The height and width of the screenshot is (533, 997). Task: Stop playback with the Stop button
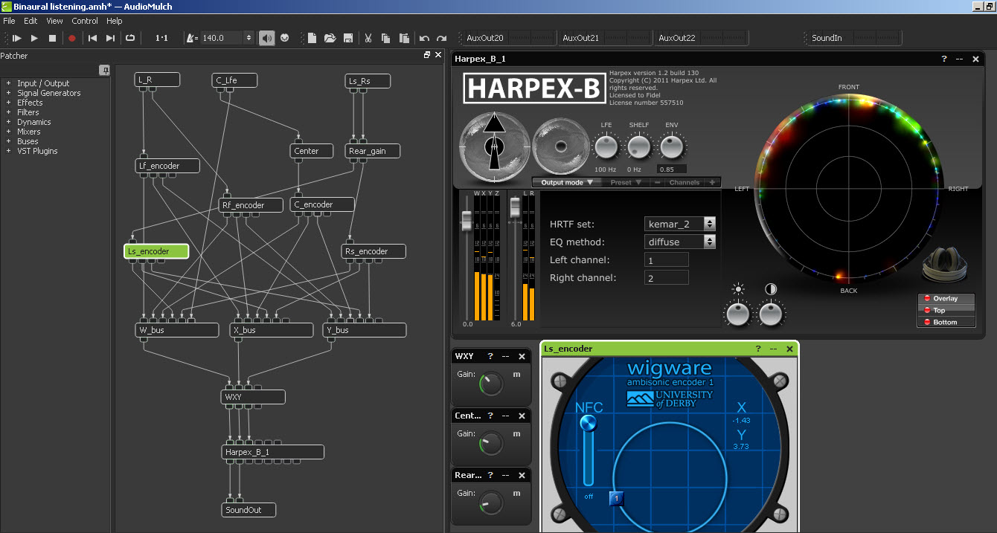52,38
